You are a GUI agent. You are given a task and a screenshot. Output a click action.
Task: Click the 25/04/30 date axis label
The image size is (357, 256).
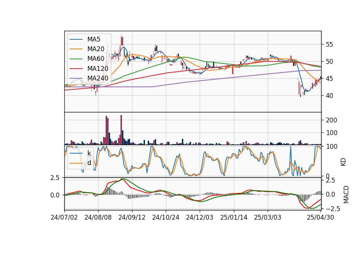(321, 217)
